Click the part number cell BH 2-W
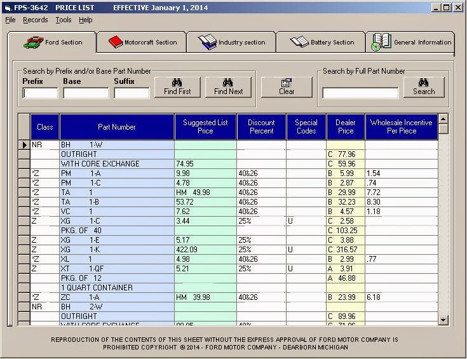 117,307
